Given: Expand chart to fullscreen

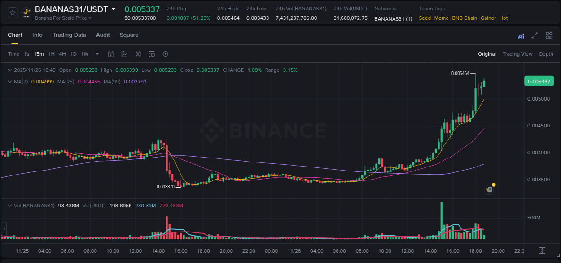Looking at the screenshot, I should [535, 35].
